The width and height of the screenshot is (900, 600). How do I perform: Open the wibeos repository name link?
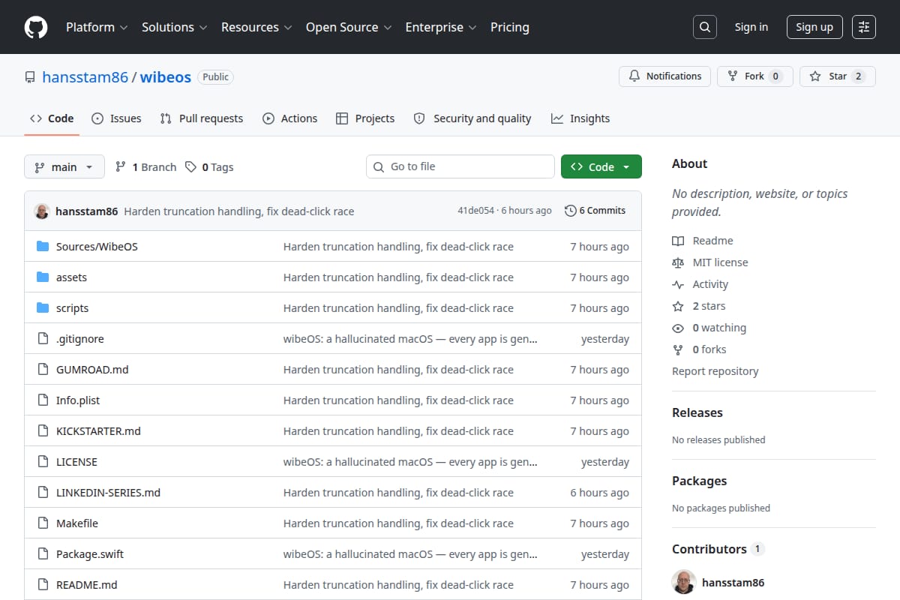click(x=166, y=77)
